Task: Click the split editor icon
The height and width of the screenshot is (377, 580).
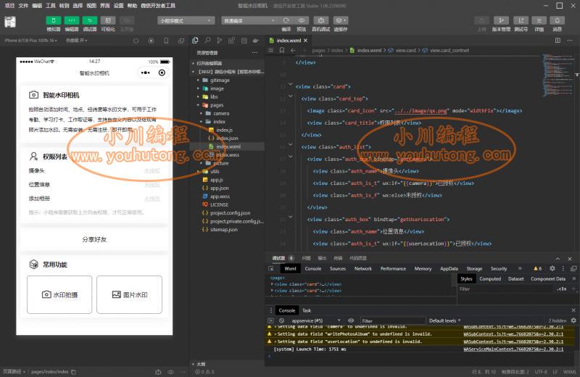Action: pos(558,41)
